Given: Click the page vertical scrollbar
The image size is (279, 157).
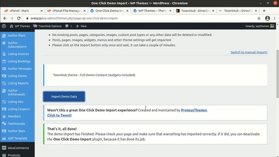Looking at the screenshot, I should pos(277,74).
